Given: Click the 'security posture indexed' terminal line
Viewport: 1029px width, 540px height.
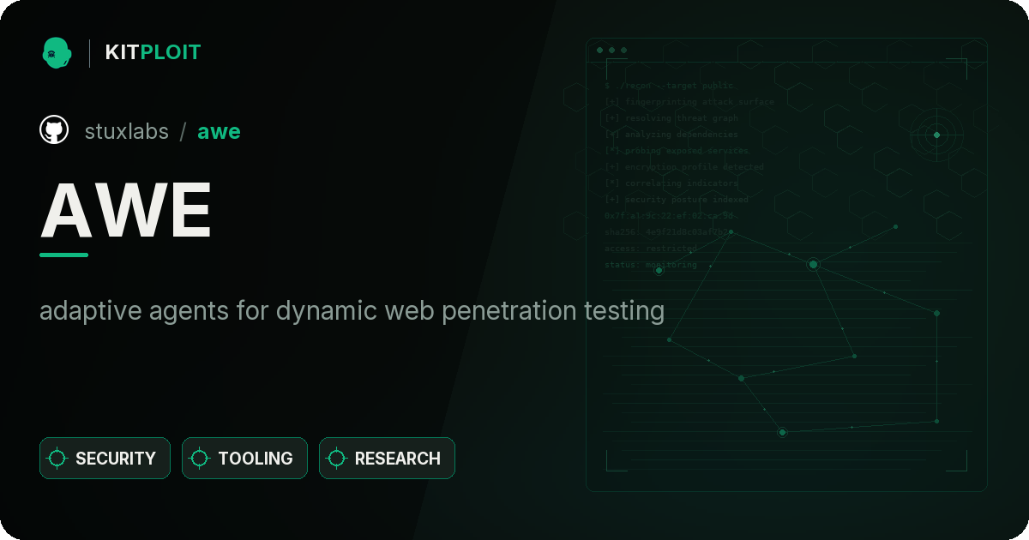Looking at the screenshot, I should pyautogui.click(x=677, y=200).
